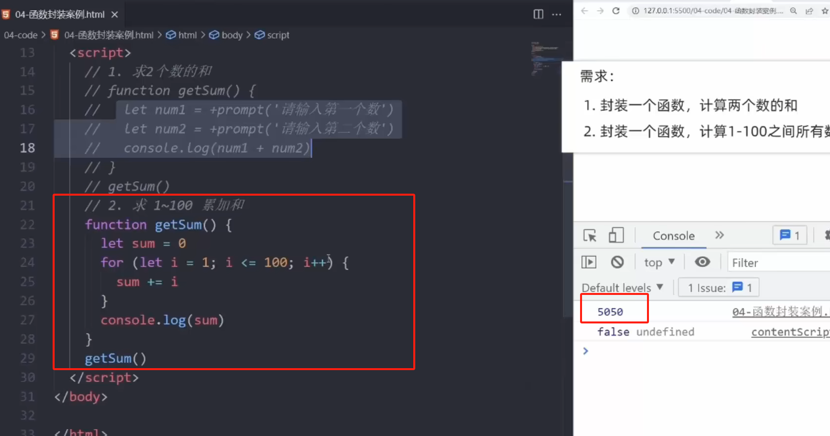Reload the browser page

(x=616, y=11)
